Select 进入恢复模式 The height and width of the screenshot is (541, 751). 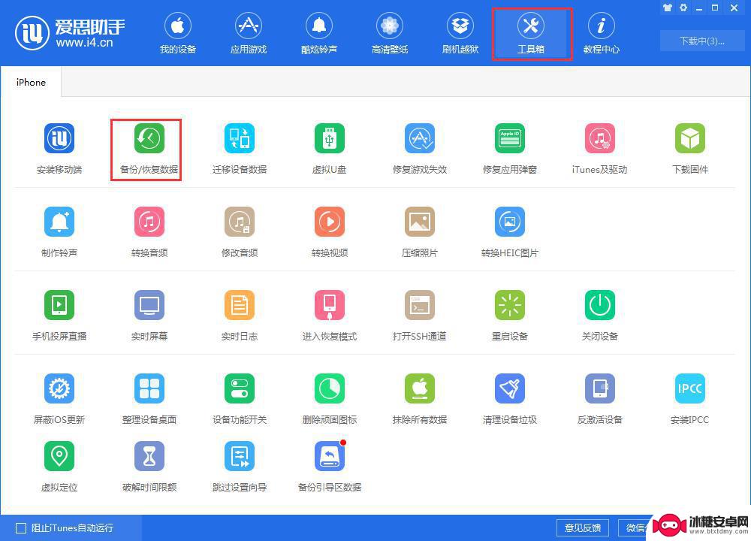tap(329, 315)
